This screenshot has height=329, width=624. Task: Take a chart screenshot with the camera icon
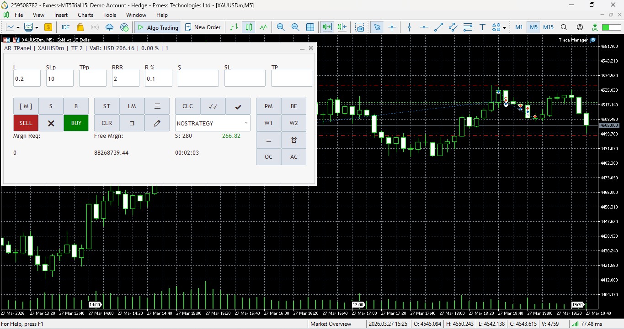(359, 27)
